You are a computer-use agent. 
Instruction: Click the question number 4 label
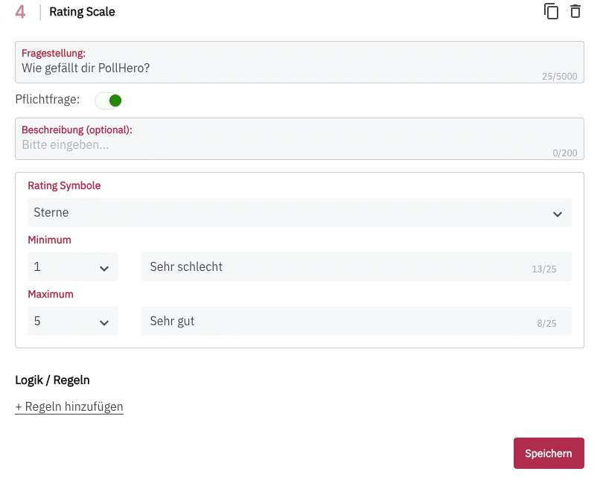click(21, 12)
